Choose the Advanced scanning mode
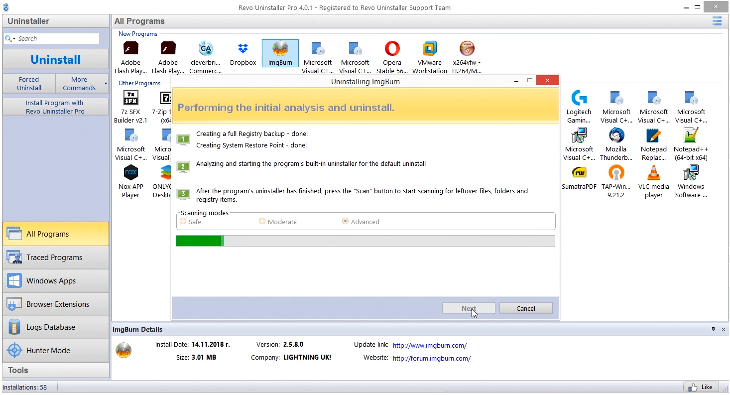The width and height of the screenshot is (730, 395). 345,221
